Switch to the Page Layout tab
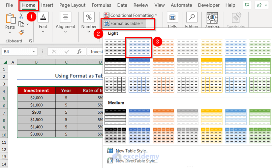This screenshot has height=168, width=272. coord(72,5)
